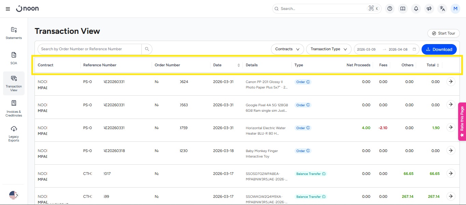Click the blue Download button
This screenshot has height=205, width=466.
pos(439,49)
